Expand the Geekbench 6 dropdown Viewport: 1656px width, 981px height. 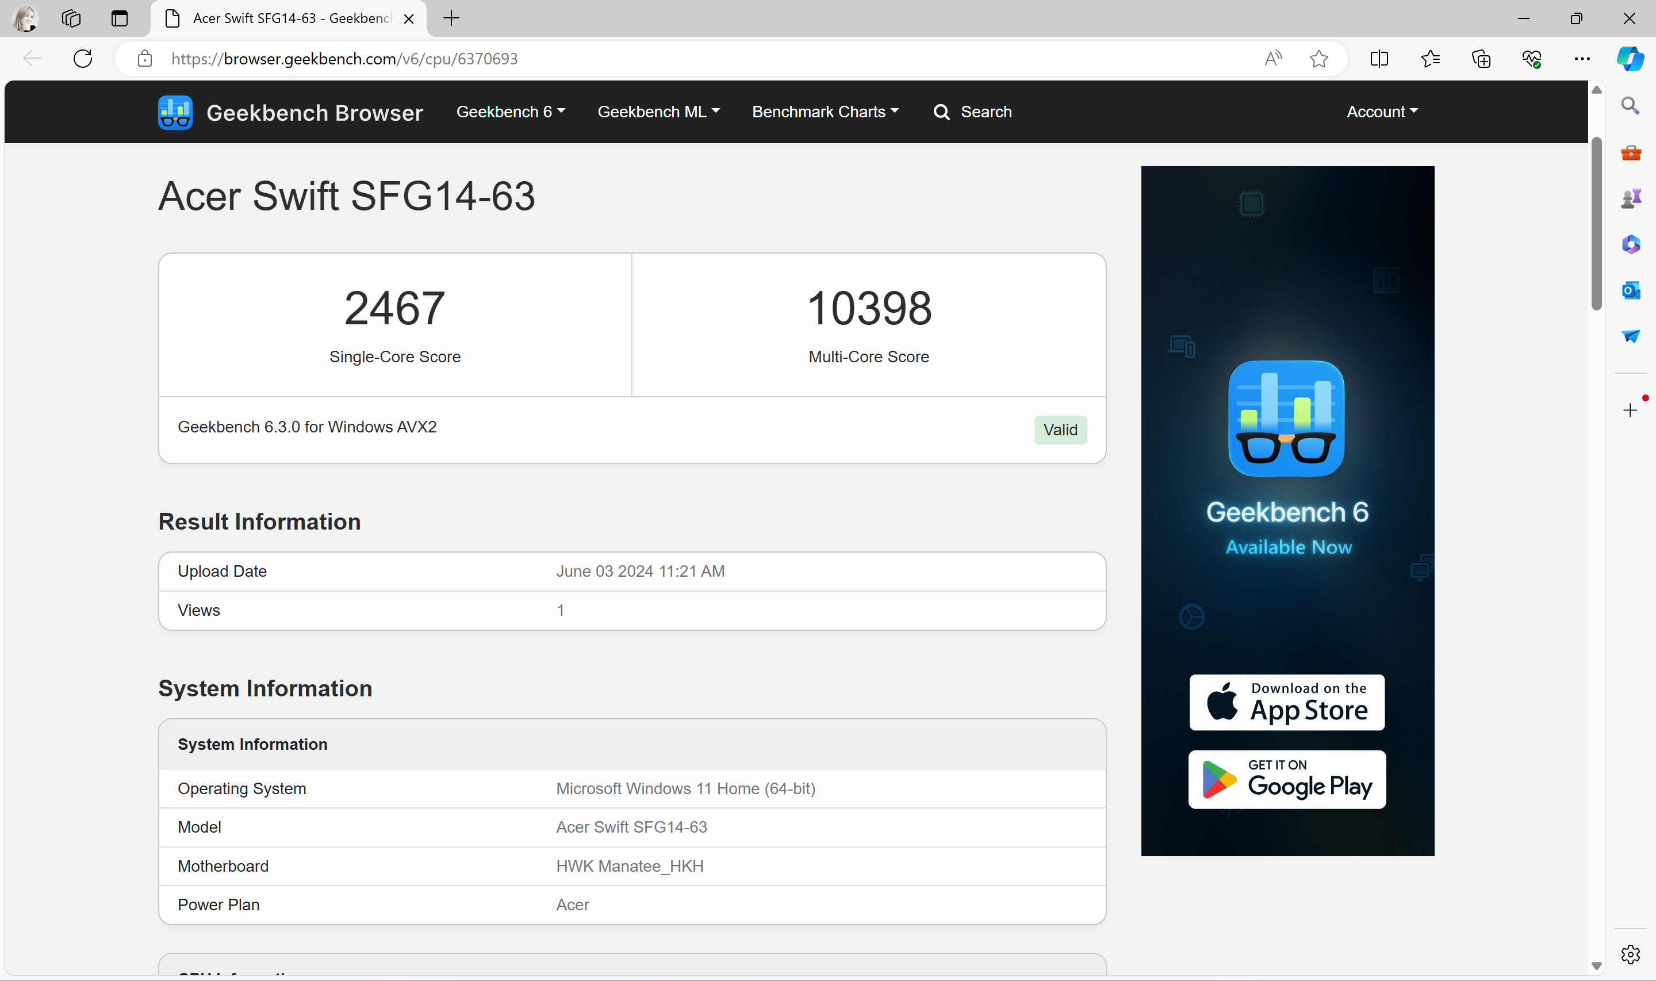(510, 112)
